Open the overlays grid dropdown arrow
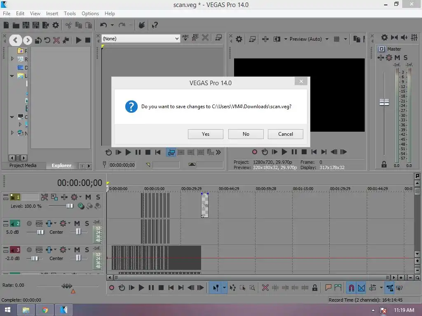This screenshot has height=316, width=422. coord(345,39)
